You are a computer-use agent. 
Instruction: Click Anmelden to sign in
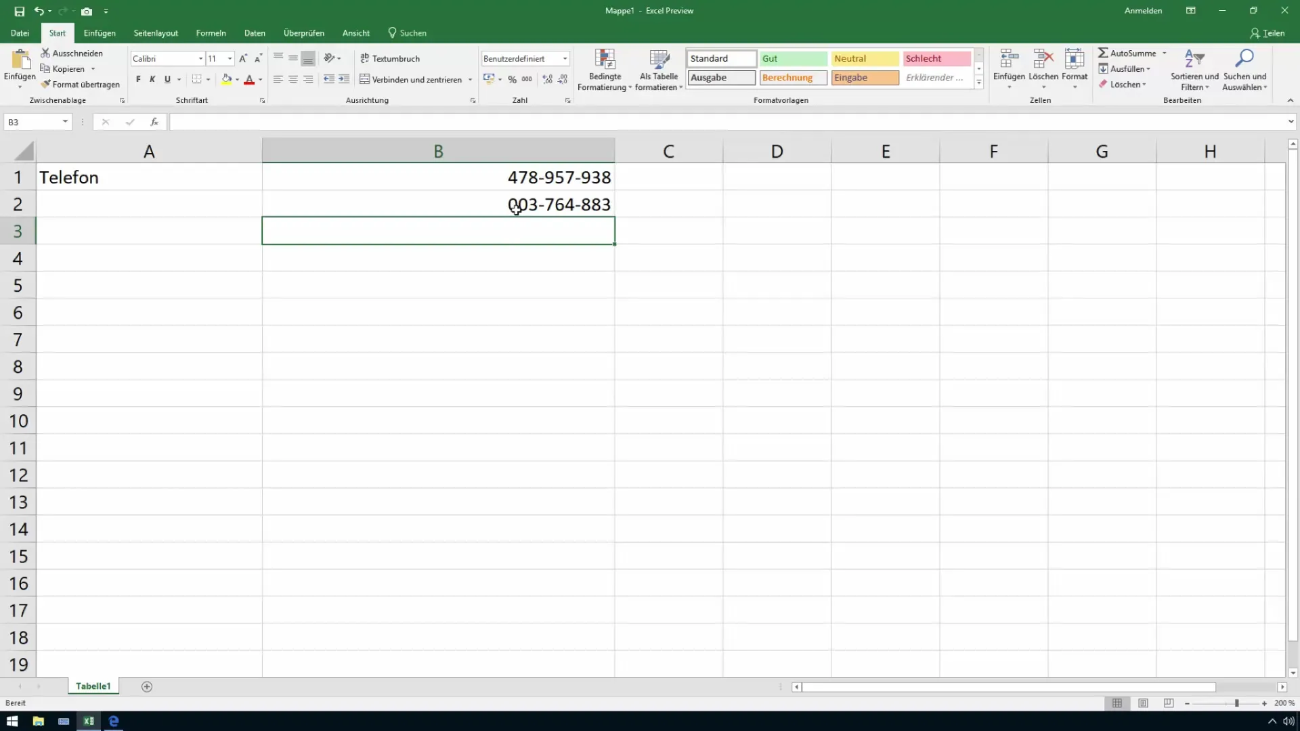coord(1143,11)
